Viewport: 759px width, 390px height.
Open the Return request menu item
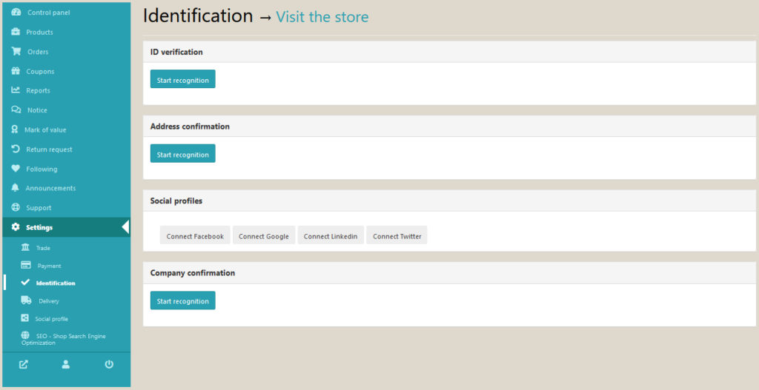point(49,149)
